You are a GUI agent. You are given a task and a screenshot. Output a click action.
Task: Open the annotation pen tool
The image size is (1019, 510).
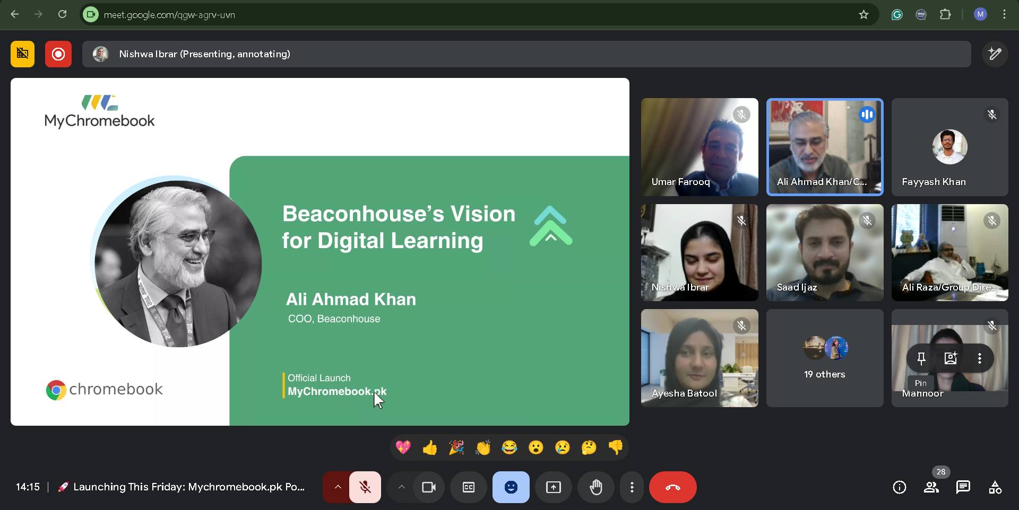coord(995,54)
